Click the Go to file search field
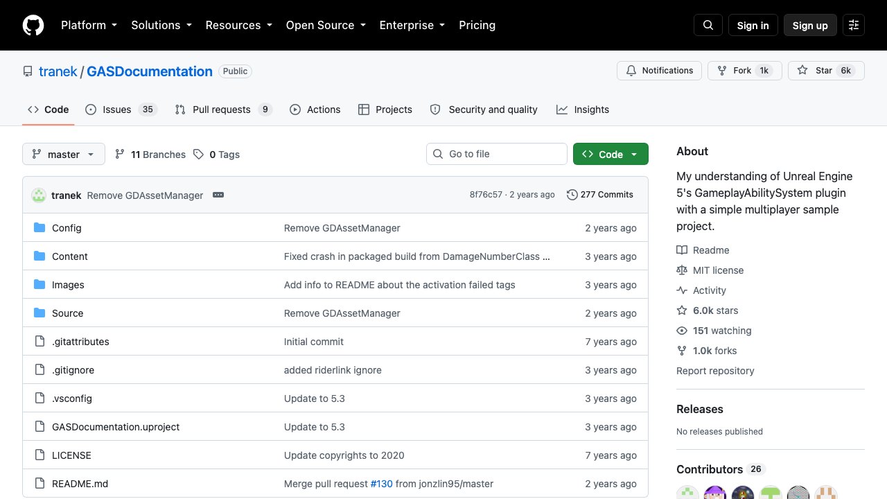The height and width of the screenshot is (499, 887). click(x=497, y=154)
